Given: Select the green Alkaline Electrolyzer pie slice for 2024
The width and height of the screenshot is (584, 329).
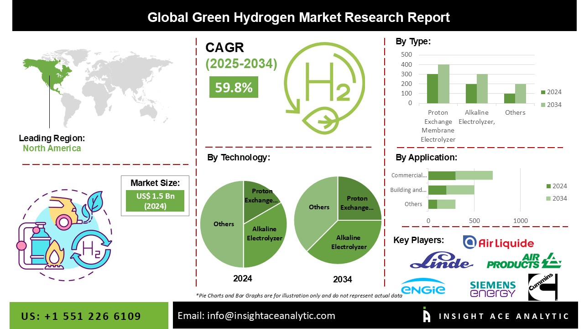Looking at the screenshot, I should [x=264, y=234].
